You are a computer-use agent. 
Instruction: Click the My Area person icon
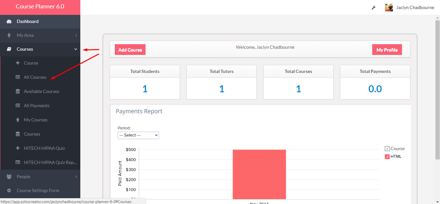click(9, 35)
